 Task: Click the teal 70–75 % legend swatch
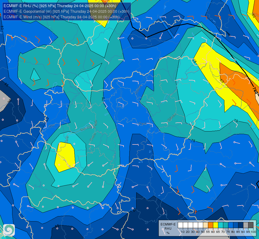point(226,225)
